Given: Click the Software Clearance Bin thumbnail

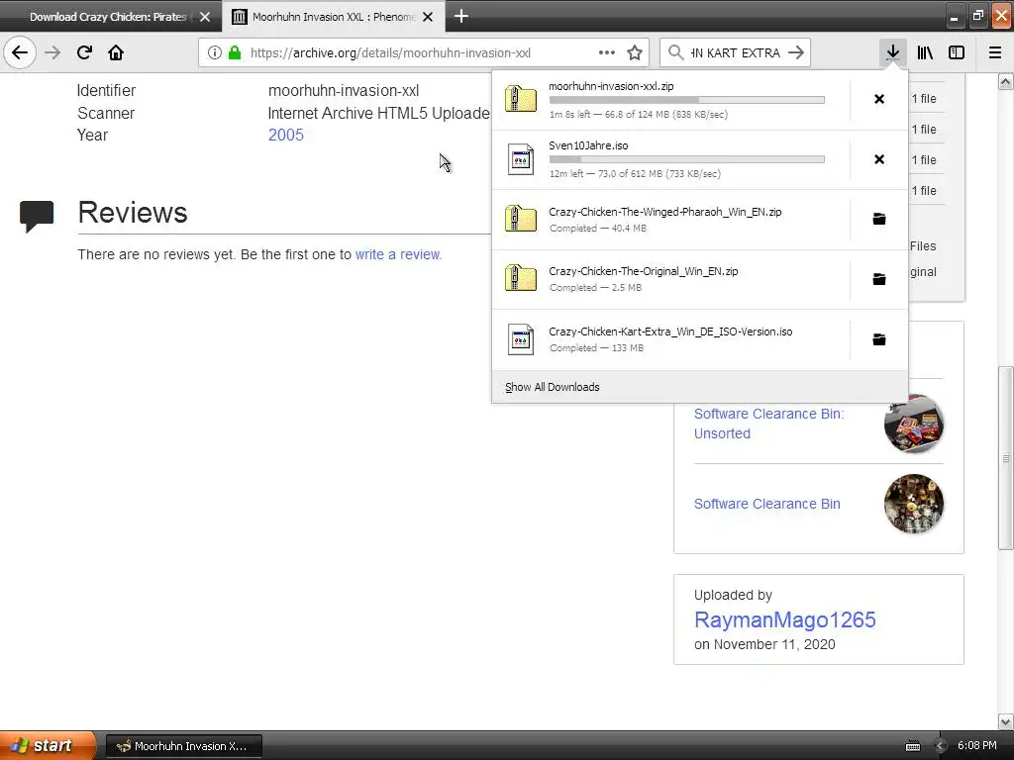Looking at the screenshot, I should [x=914, y=504].
